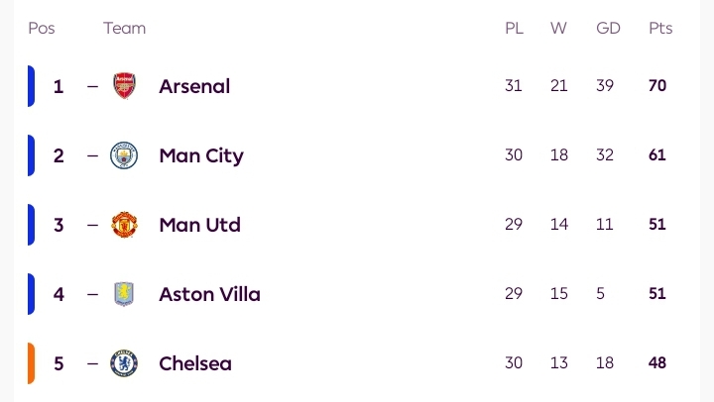The height and width of the screenshot is (402, 714).
Task: Click the Arsenal club crest icon
Action: (124, 86)
